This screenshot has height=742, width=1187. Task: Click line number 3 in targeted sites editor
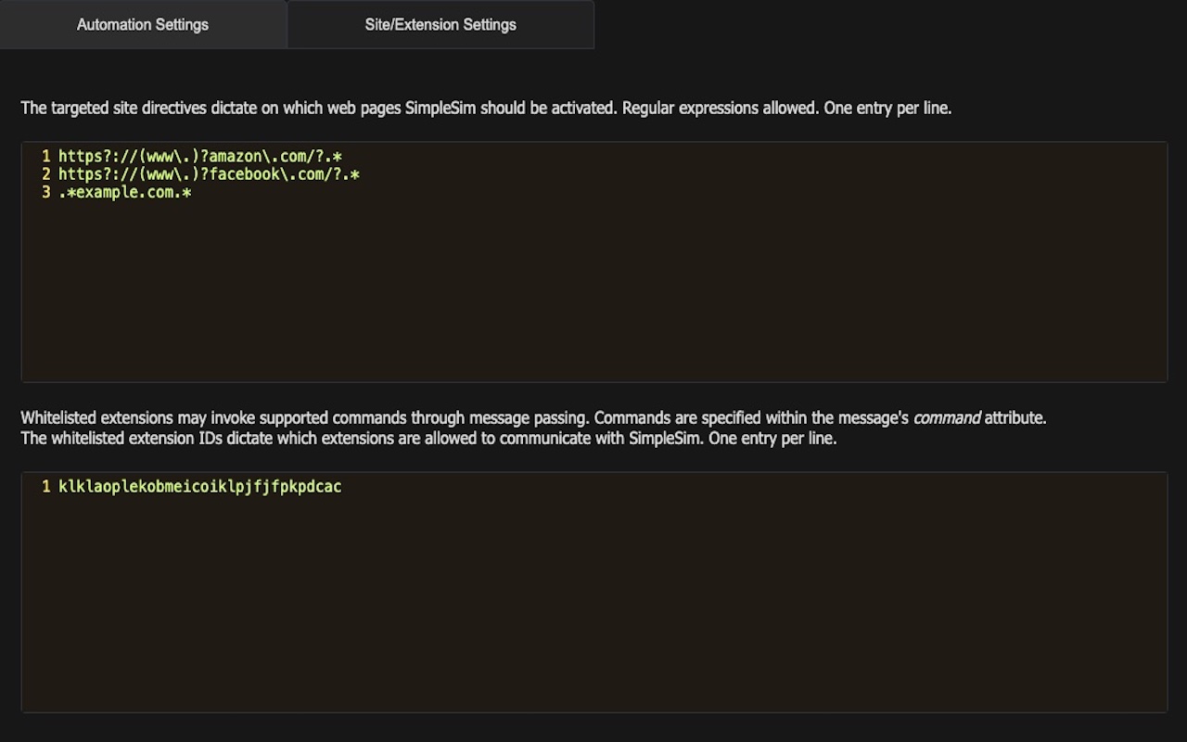point(45,193)
